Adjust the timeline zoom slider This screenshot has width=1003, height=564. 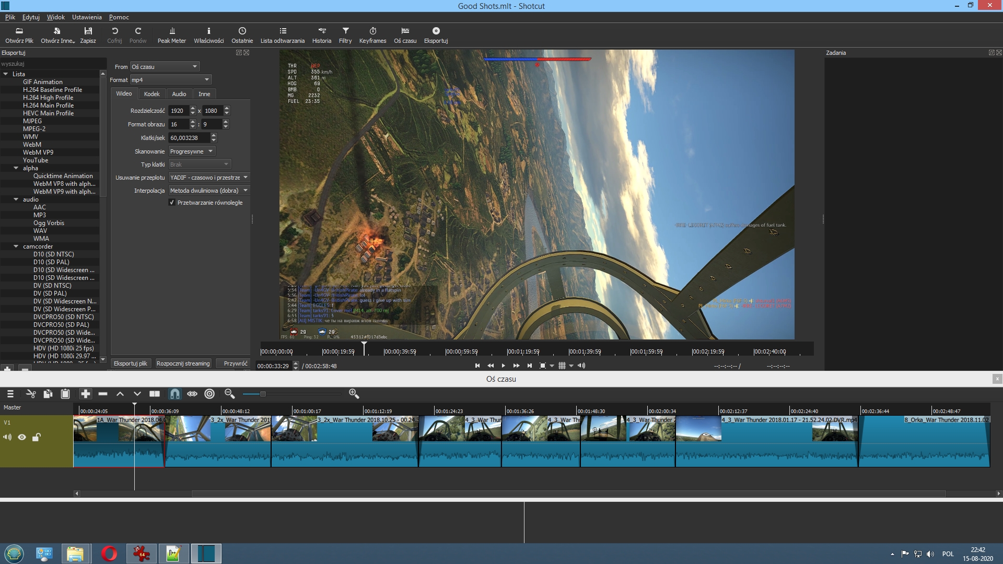click(x=263, y=394)
